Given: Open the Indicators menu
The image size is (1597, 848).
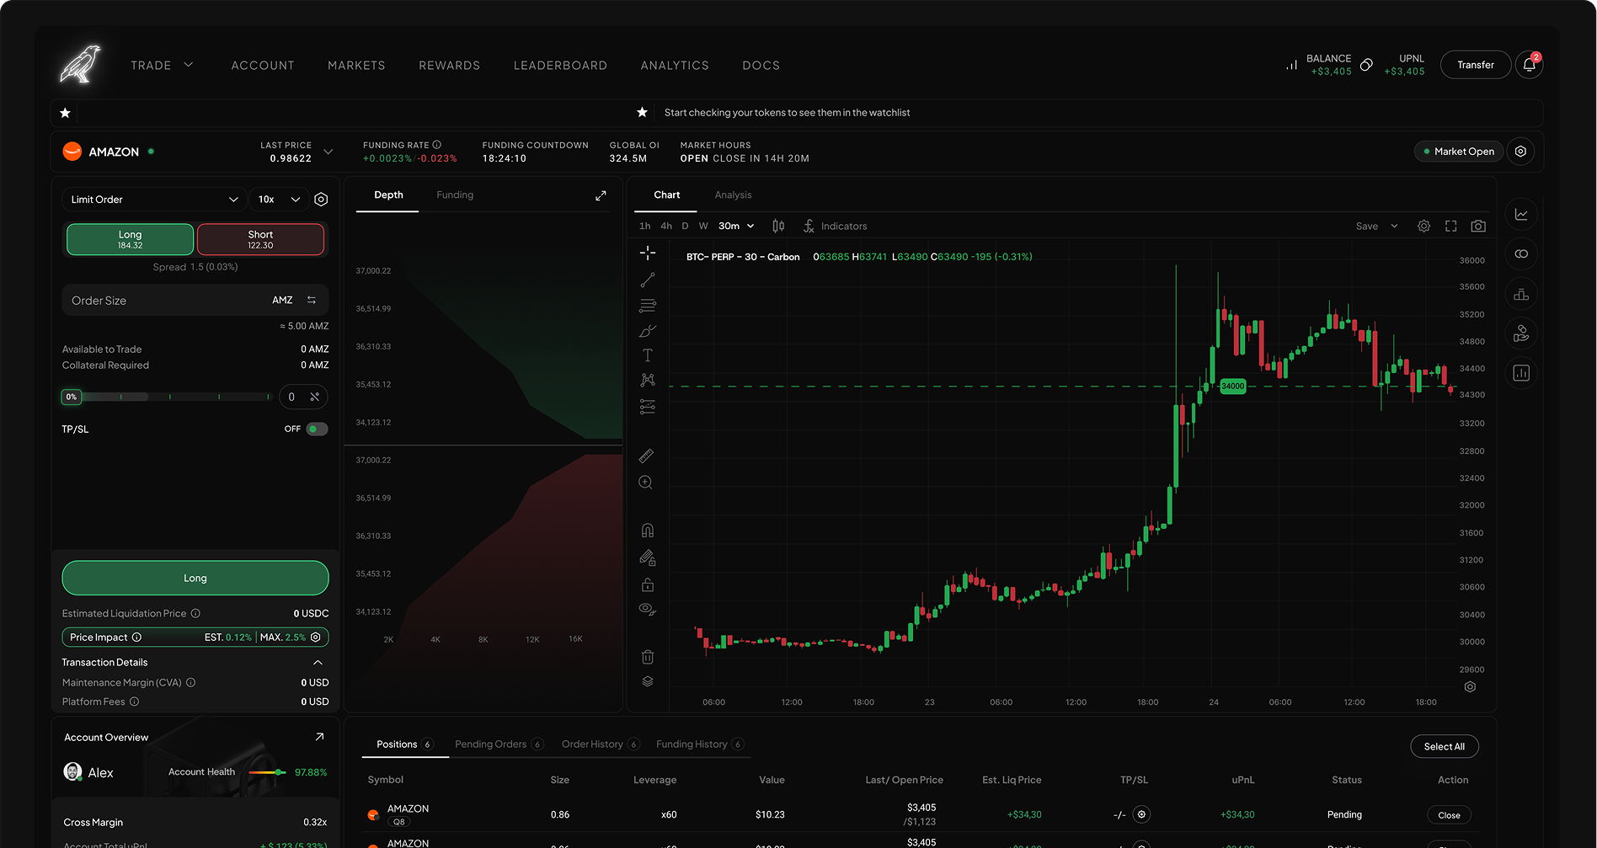Looking at the screenshot, I should point(835,226).
